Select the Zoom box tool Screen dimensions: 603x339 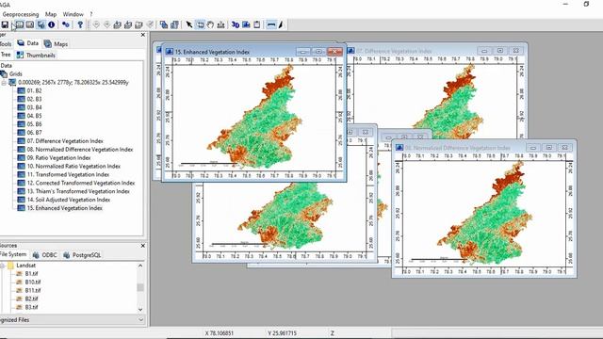coord(201,24)
